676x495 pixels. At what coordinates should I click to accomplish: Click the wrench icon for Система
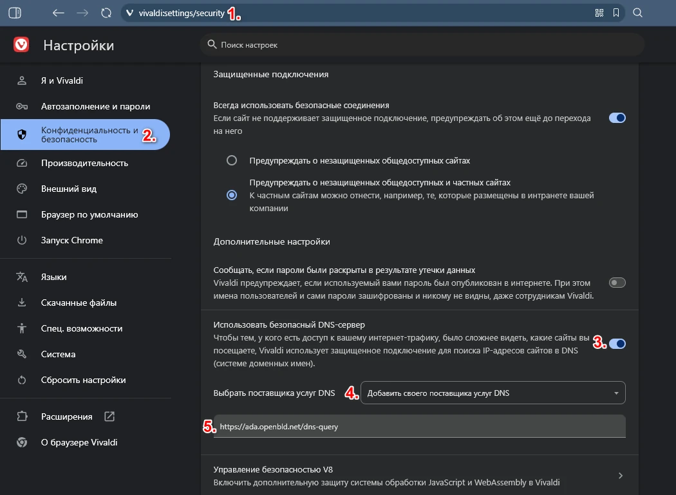click(x=21, y=354)
